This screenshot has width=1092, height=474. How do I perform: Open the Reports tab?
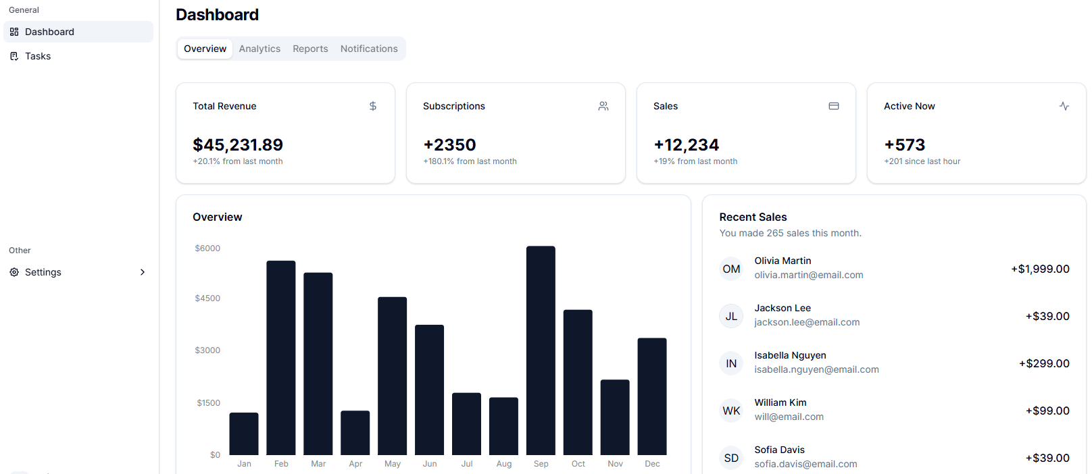point(310,49)
